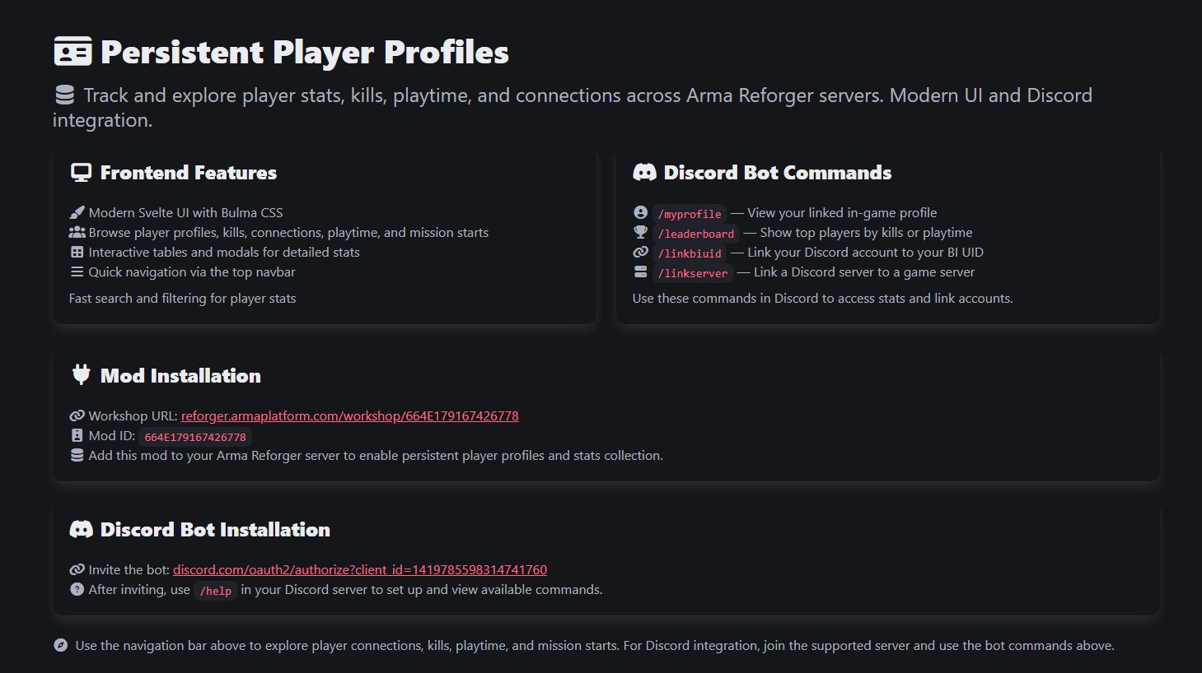
Task: Open the Discord bot invite link
Action: click(359, 569)
